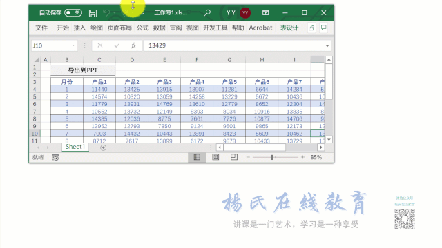
Task: Click the zoom out minus icon
Action: tap(248, 157)
